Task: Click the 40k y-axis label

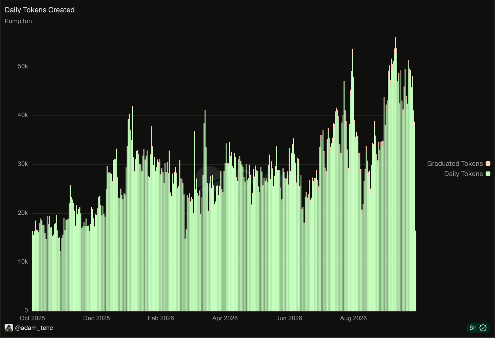Action: point(23,115)
